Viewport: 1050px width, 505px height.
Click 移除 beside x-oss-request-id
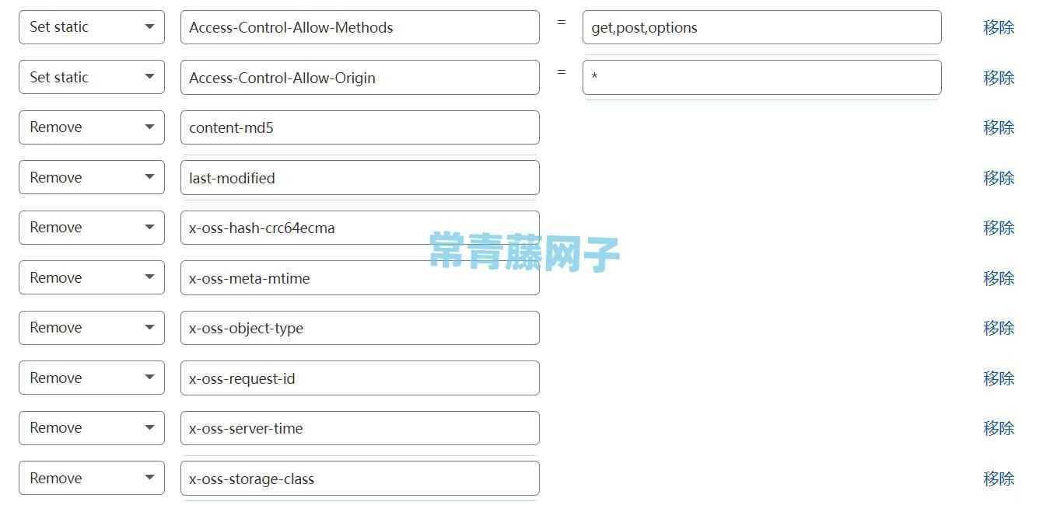click(999, 378)
